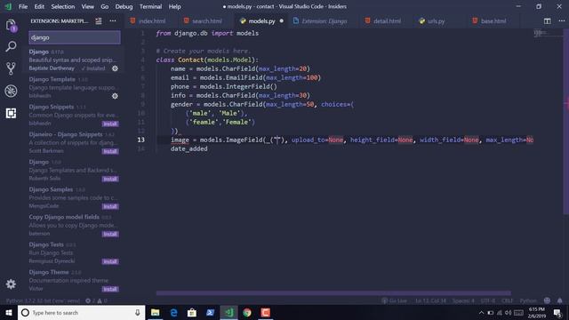The image size is (569, 320).
Task: Open the Action Center notification icon
Action: pos(557,312)
